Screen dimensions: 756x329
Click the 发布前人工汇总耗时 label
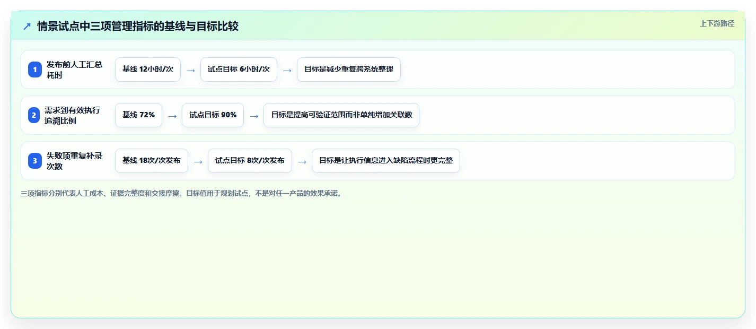(75, 70)
